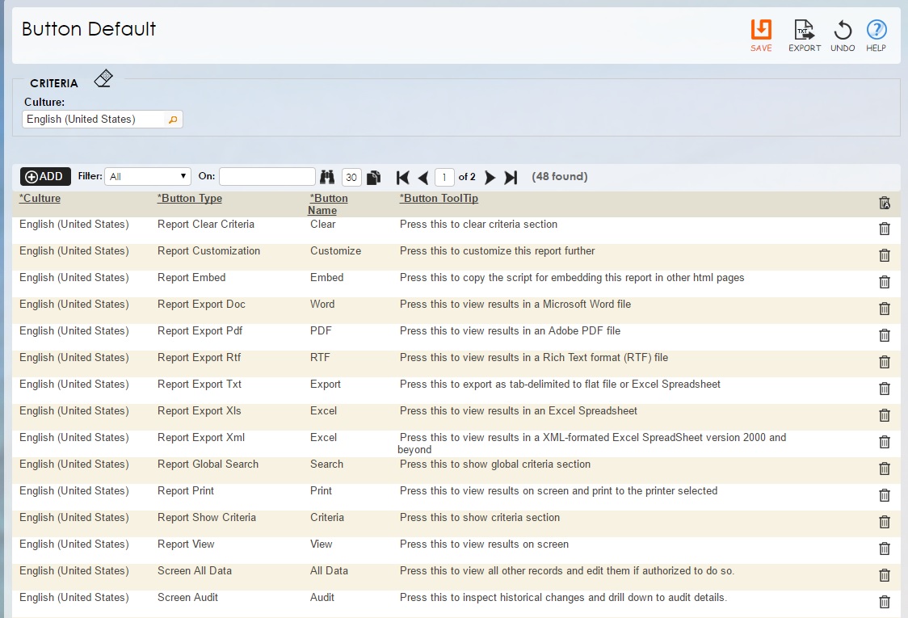Delete the Report Export Xls row
Screen dimensions: 908x618
click(x=885, y=415)
